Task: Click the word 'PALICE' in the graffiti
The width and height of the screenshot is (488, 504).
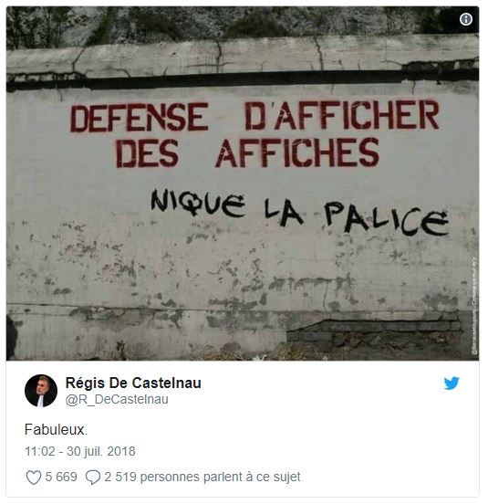Action: tap(386, 218)
